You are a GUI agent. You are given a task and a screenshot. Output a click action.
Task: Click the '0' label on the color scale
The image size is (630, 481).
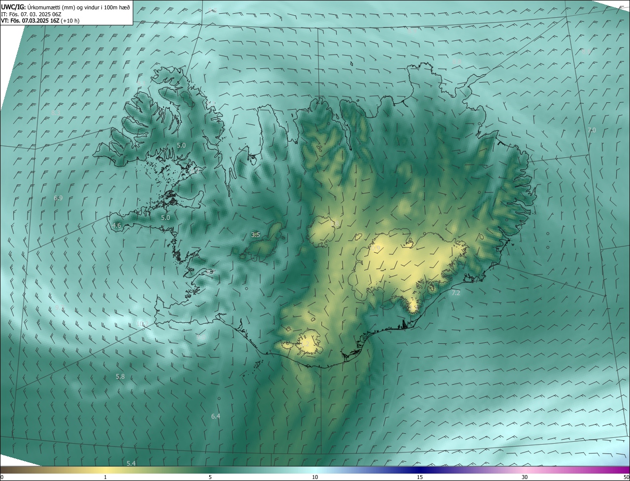[2, 477]
